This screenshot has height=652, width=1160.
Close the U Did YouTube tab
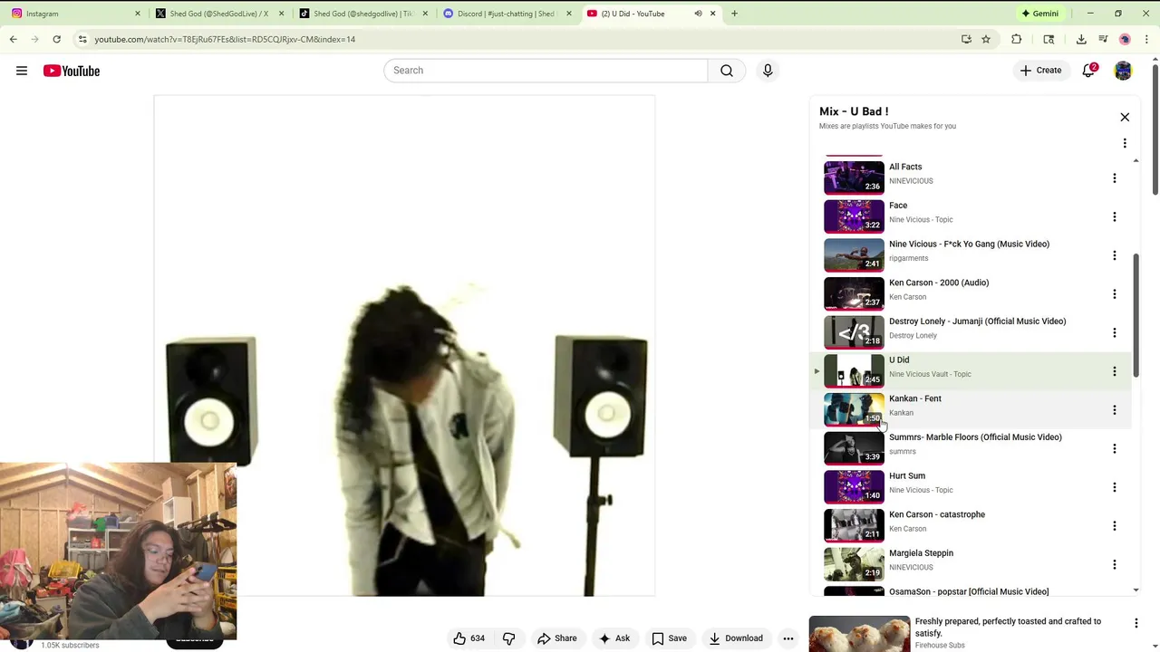pyautogui.click(x=712, y=14)
